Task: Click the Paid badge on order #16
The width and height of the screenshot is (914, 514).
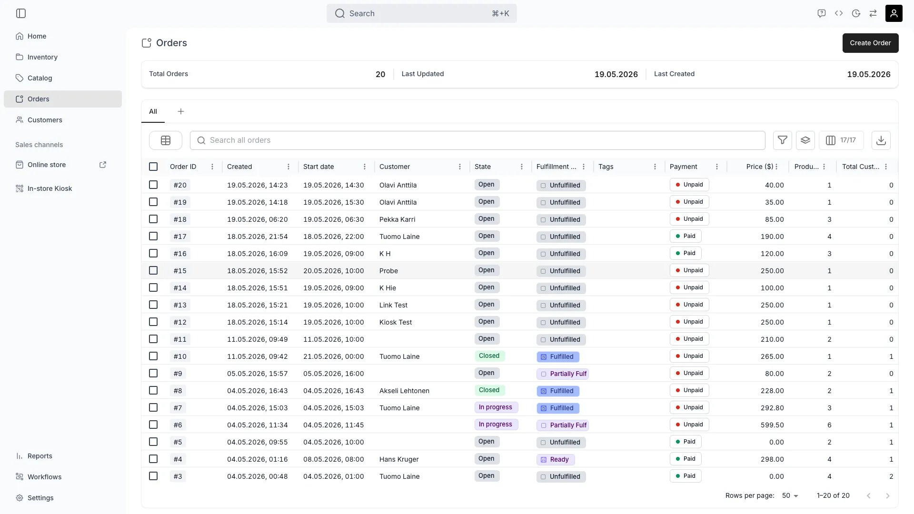Action: 685,253
